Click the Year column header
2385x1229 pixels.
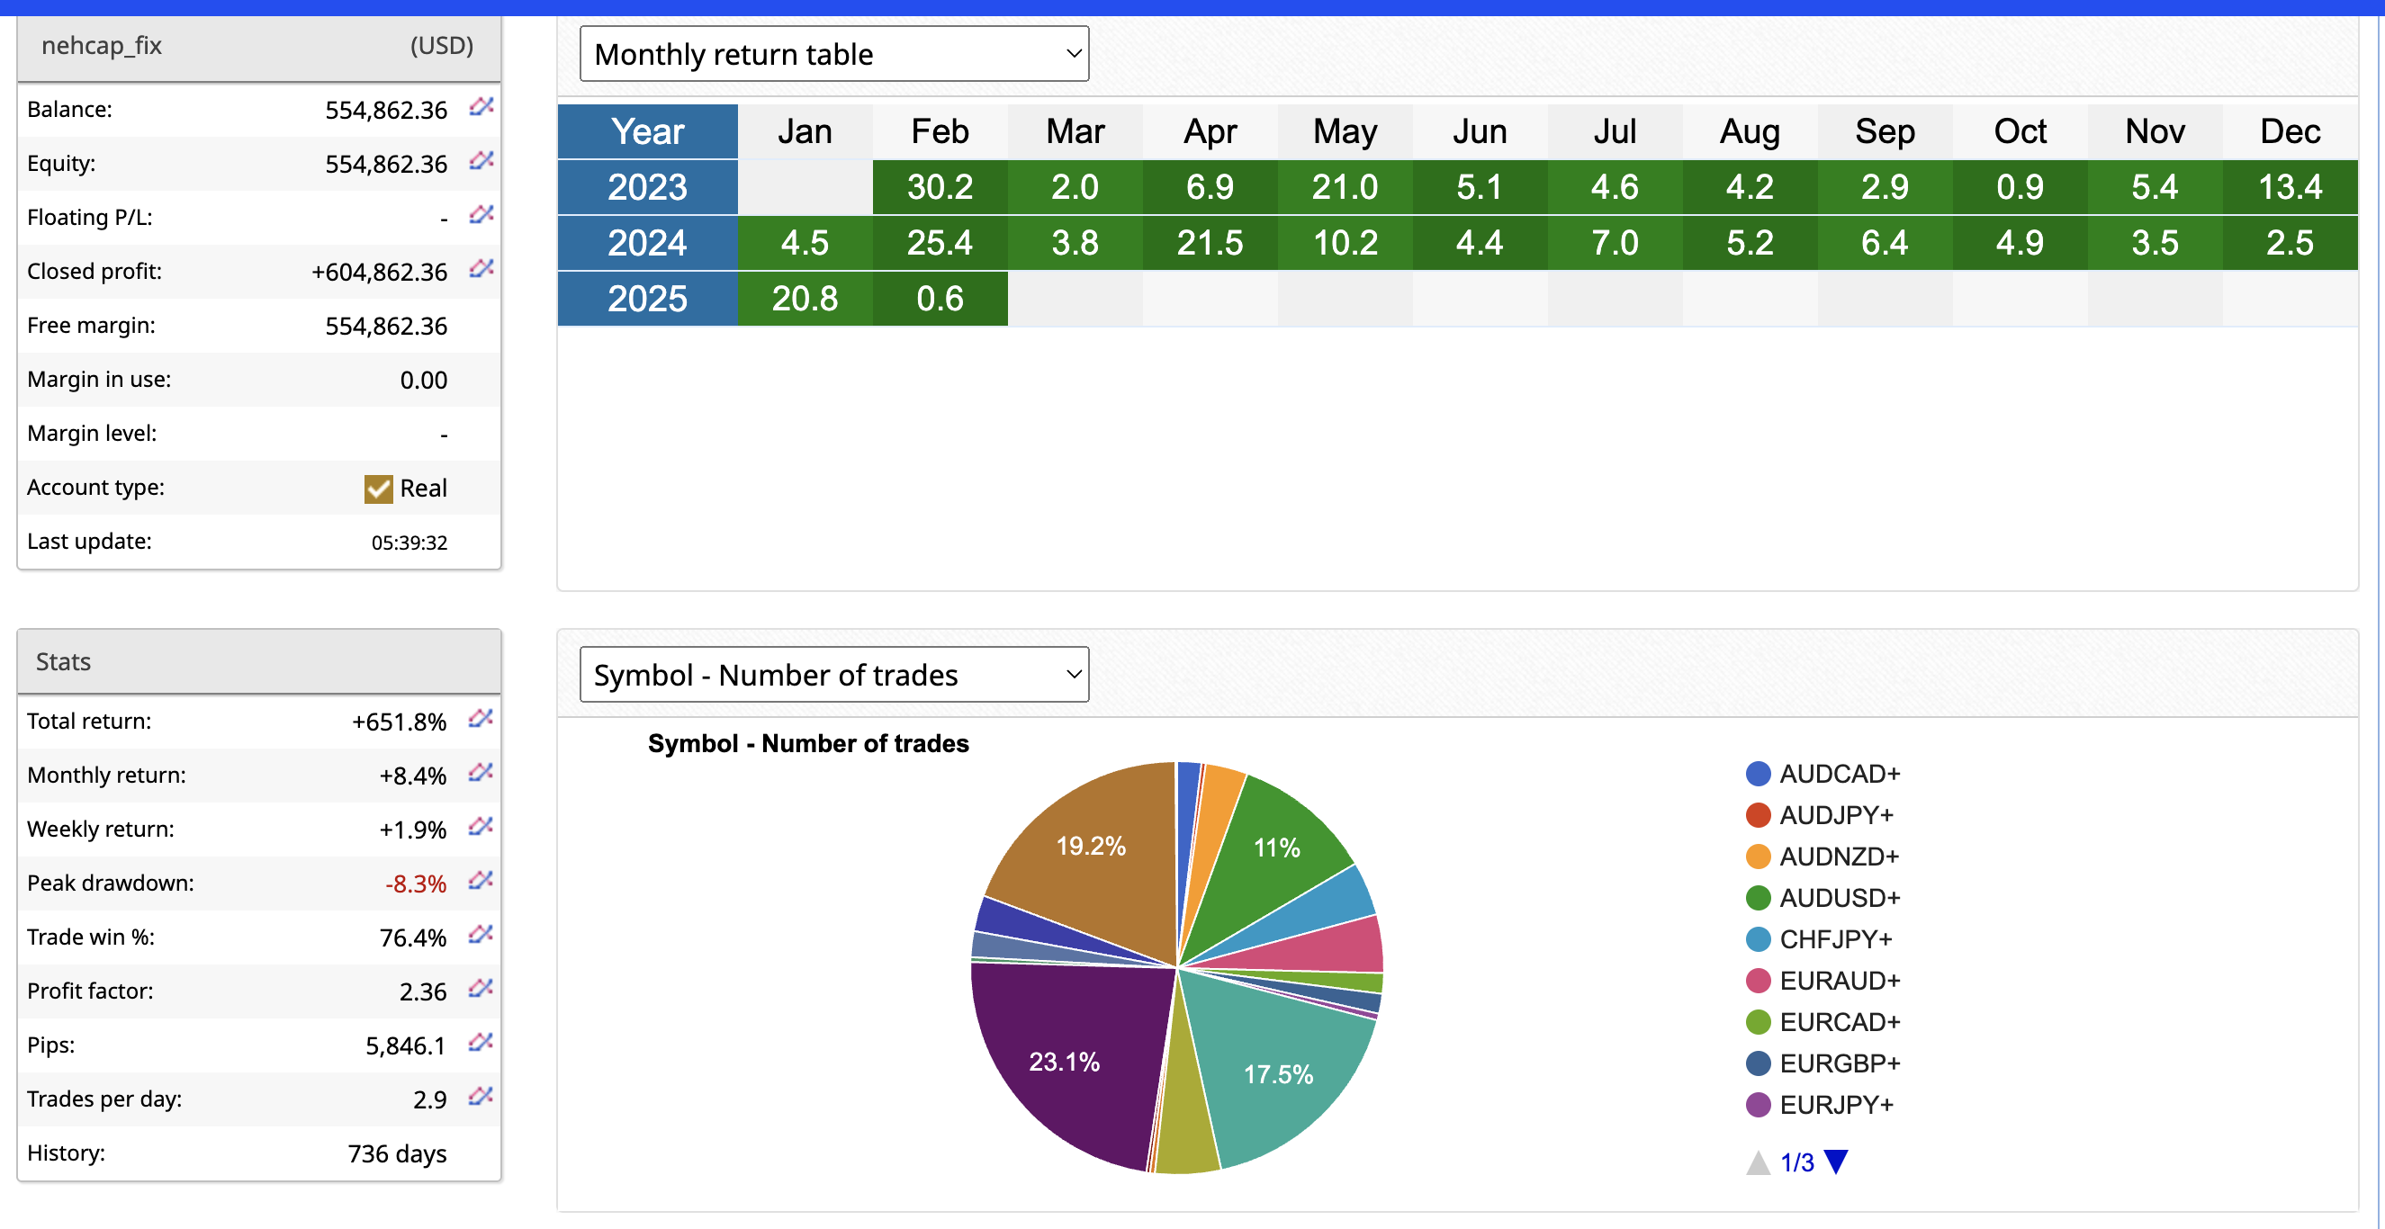[647, 131]
